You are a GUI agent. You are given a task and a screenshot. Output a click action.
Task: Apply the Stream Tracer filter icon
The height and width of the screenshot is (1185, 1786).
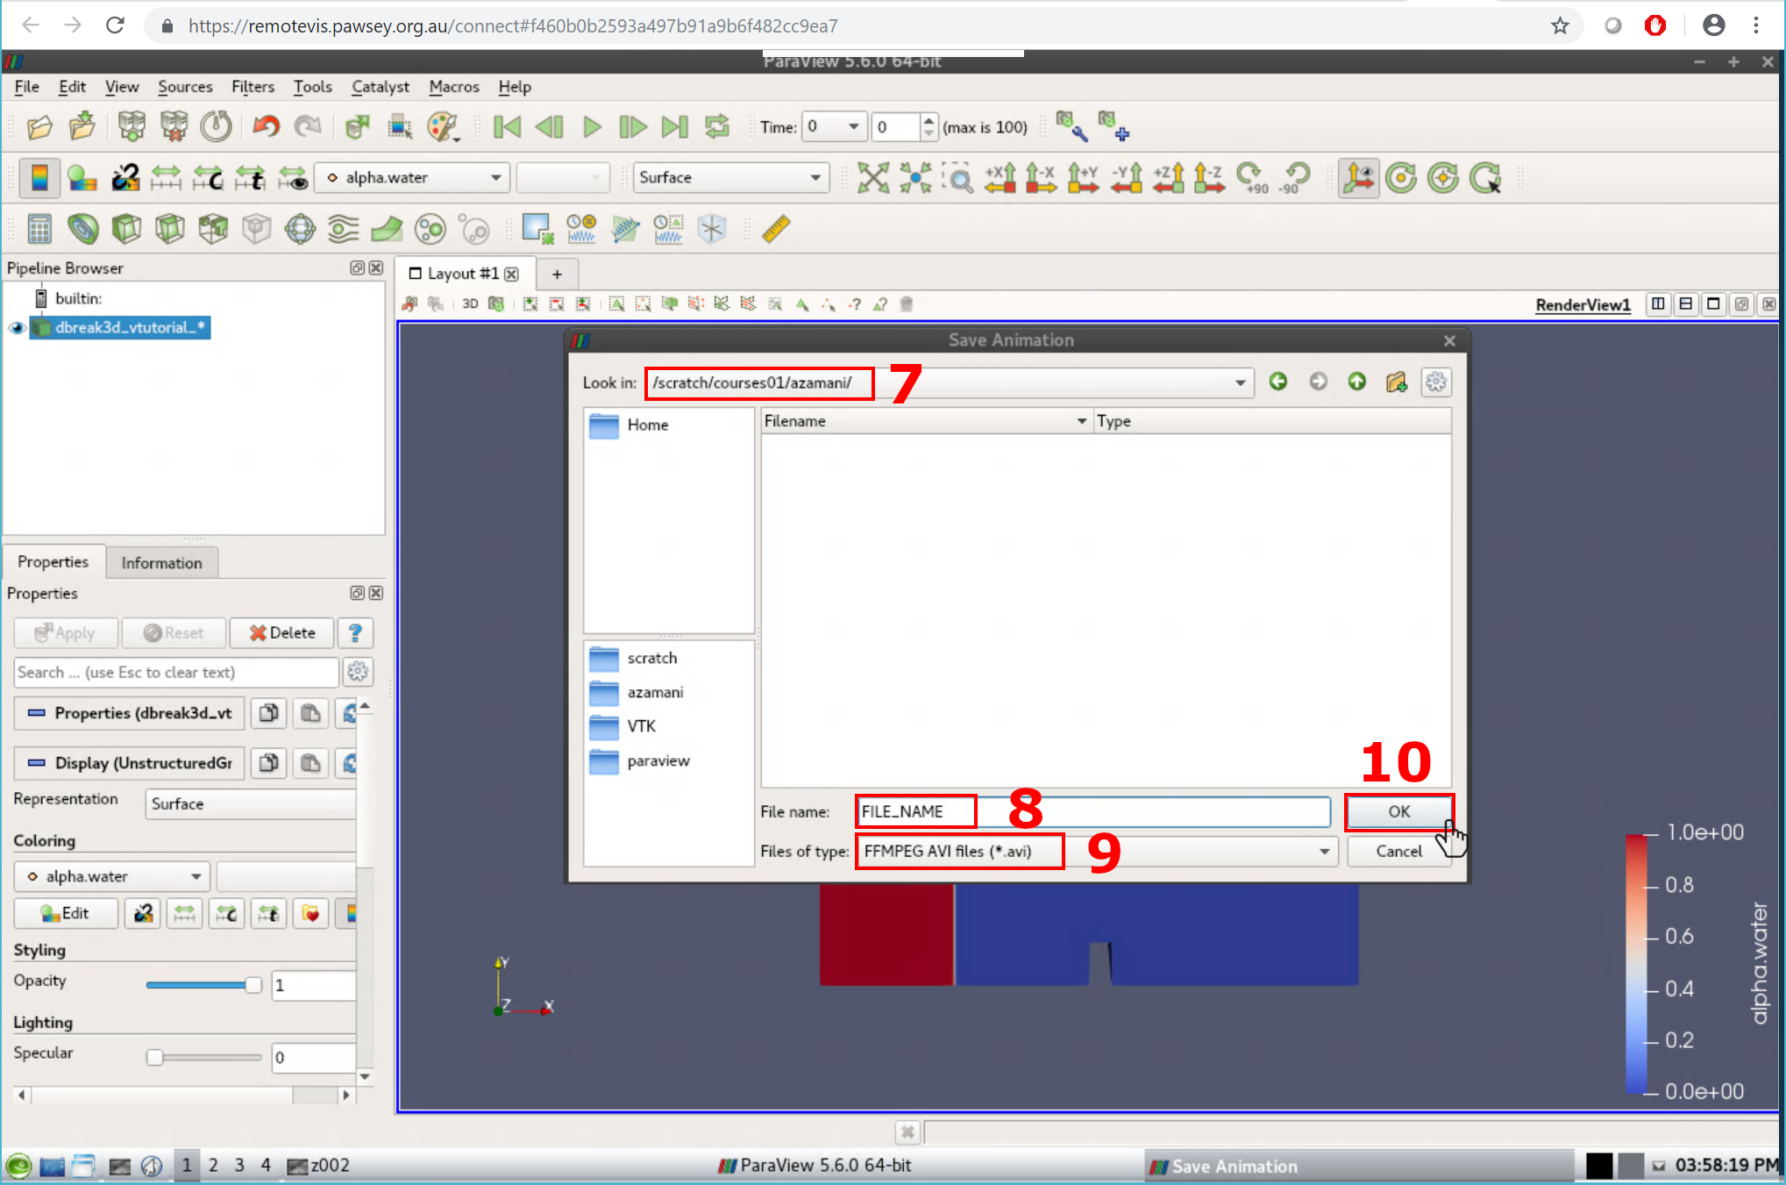pyautogui.click(x=343, y=229)
